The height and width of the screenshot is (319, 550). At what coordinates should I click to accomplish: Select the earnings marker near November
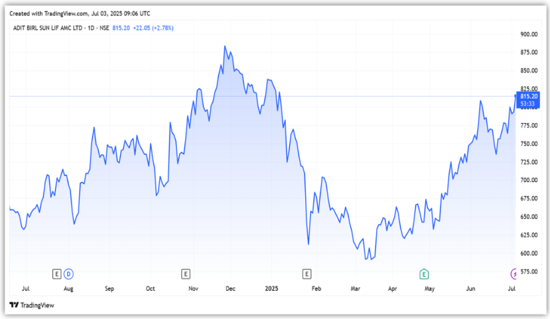click(x=186, y=273)
